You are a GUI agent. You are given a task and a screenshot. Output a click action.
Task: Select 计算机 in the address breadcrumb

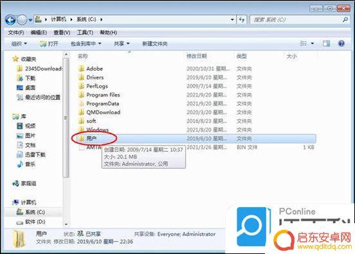coord(59,19)
